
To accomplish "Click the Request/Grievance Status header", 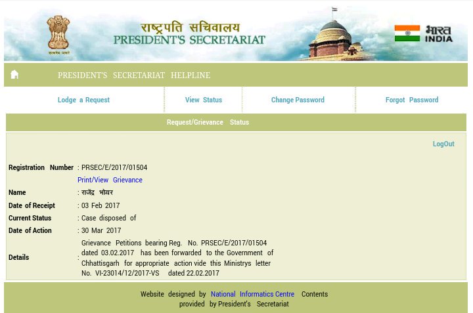I will [208, 122].
